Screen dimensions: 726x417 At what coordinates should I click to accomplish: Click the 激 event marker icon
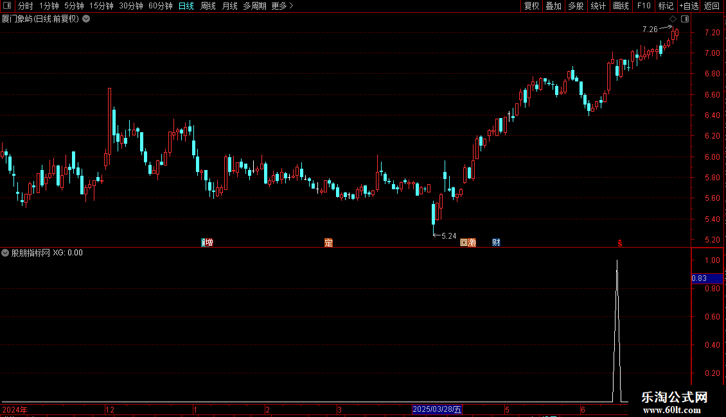[472, 243]
